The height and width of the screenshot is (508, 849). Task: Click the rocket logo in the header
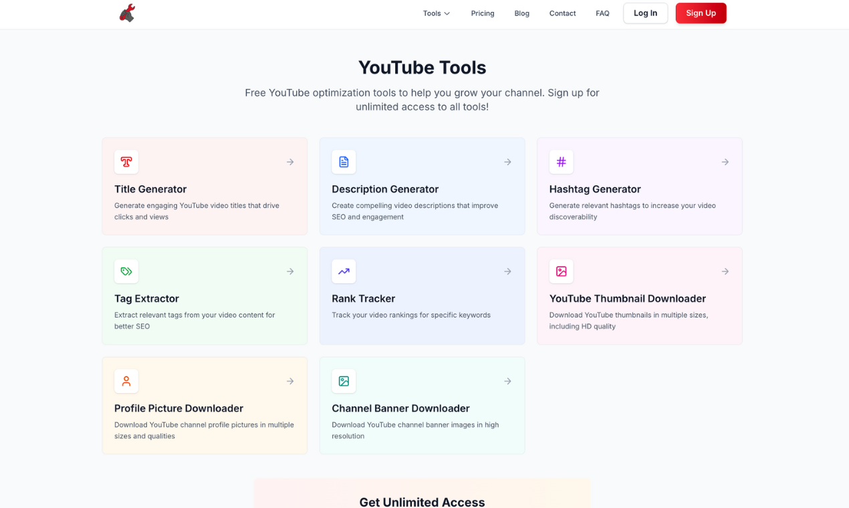coord(127,13)
